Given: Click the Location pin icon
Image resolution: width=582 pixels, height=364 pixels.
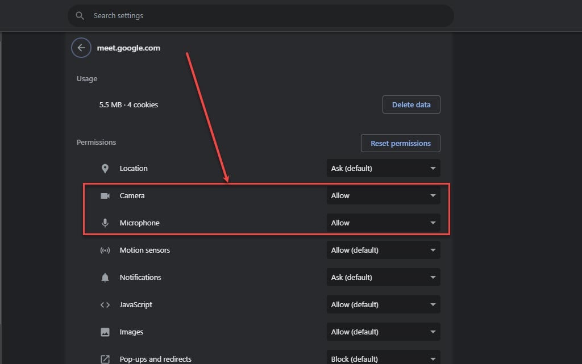Looking at the screenshot, I should click(105, 169).
